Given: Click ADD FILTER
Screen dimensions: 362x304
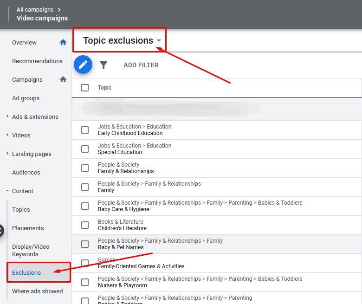Looking at the screenshot, I should pos(141,65).
